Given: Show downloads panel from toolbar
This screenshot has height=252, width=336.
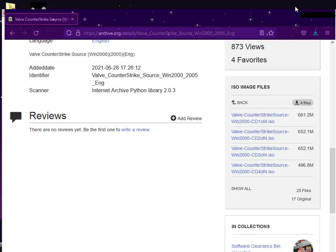Looking at the screenshot, I should (x=315, y=33).
